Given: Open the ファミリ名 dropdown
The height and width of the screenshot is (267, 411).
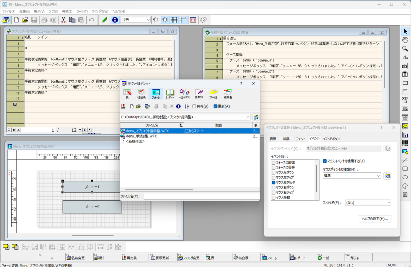Looking at the screenshot, I should click(x=388, y=203).
